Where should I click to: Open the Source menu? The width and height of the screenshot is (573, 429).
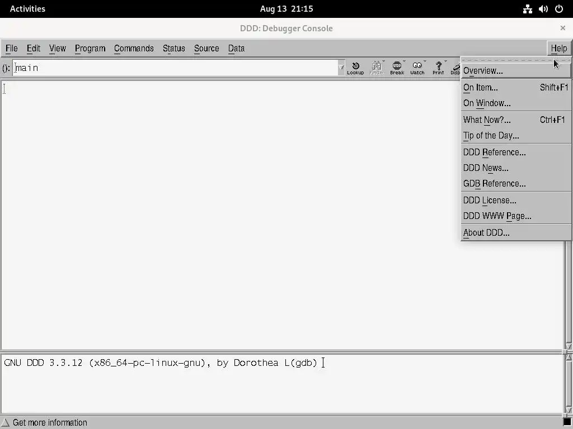tap(206, 48)
